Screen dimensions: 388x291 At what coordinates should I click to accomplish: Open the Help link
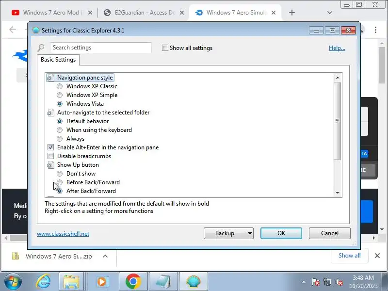pyautogui.click(x=337, y=48)
